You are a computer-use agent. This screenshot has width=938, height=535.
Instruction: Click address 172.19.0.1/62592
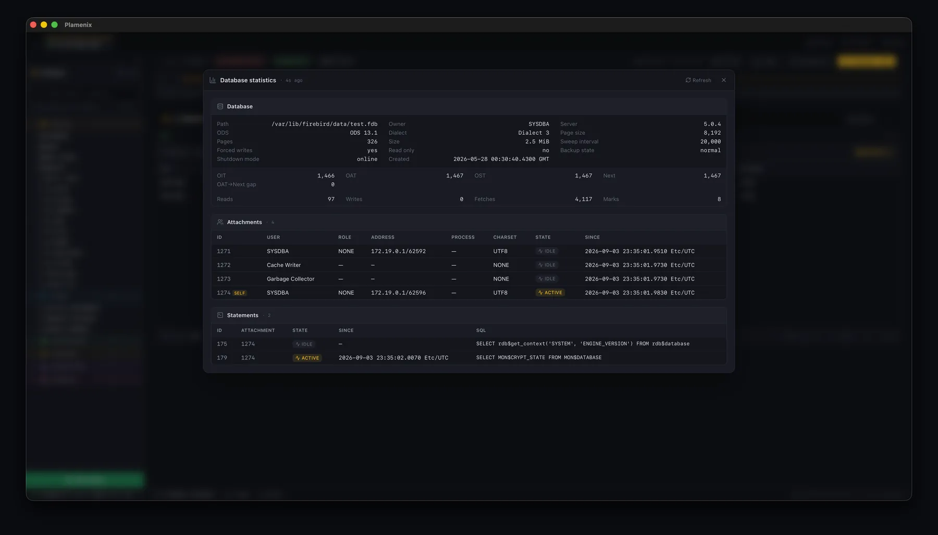[398, 251]
